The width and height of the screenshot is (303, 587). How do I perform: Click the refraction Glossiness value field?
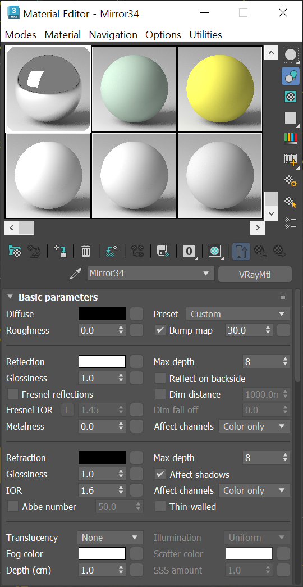pyautogui.click(x=98, y=474)
